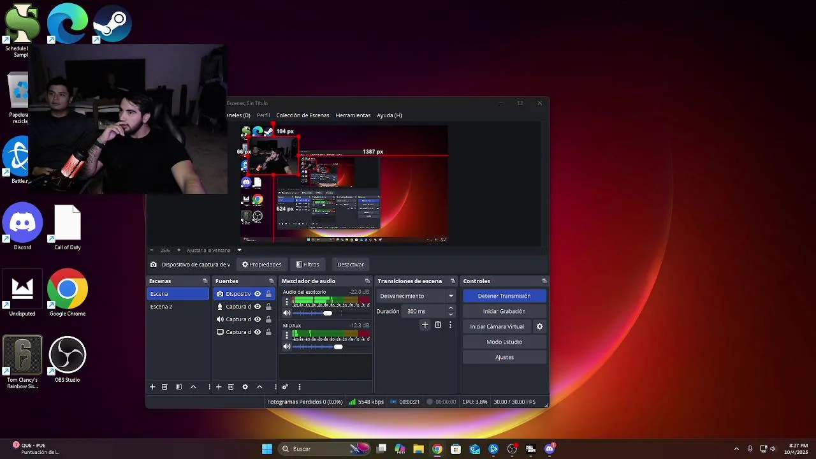Hide the Dispositiv source with its eye
Viewport: 816px width, 459px height.
pyautogui.click(x=258, y=294)
